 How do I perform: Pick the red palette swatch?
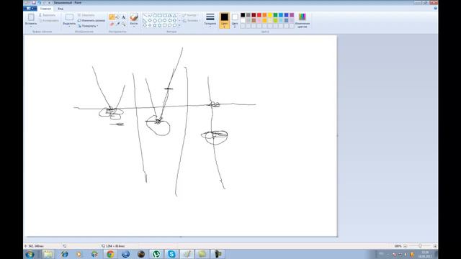point(259,15)
